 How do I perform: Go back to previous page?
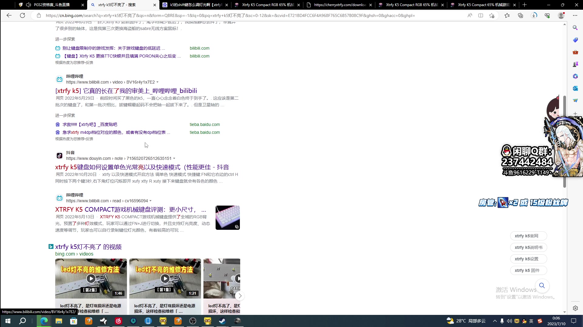click(9, 15)
